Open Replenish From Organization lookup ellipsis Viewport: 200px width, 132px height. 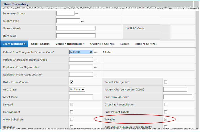[x=95, y=67]
